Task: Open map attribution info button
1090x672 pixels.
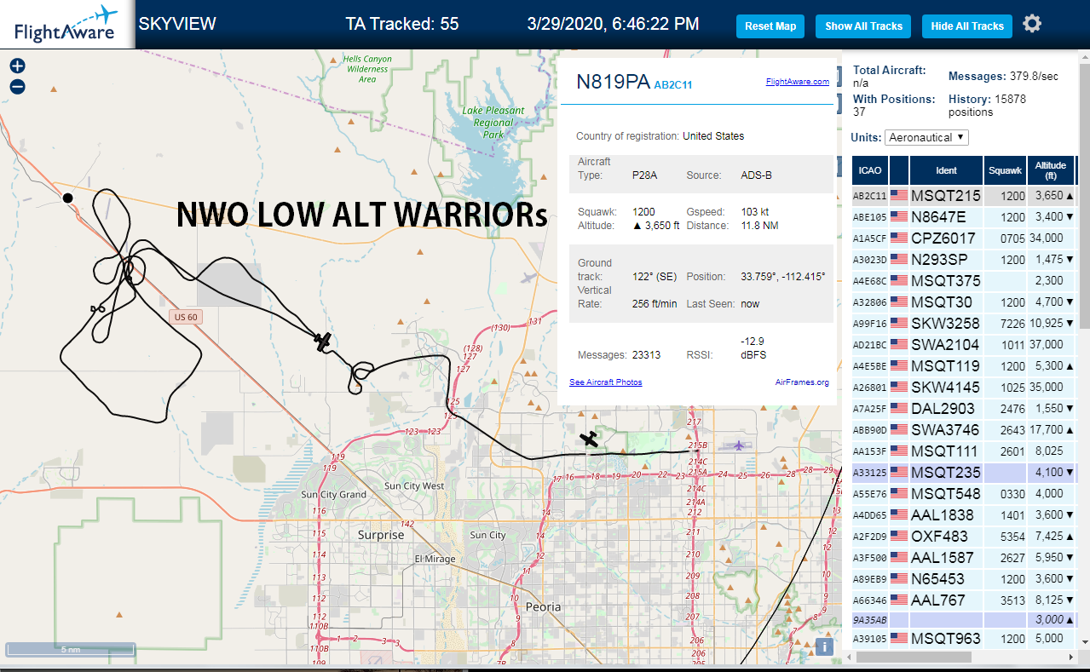Action: point(824,646)
